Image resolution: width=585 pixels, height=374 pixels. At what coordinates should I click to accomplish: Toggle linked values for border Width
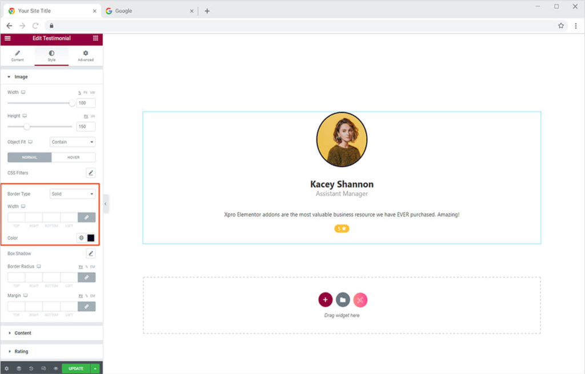pyautogui.click(x=86, y=218)
